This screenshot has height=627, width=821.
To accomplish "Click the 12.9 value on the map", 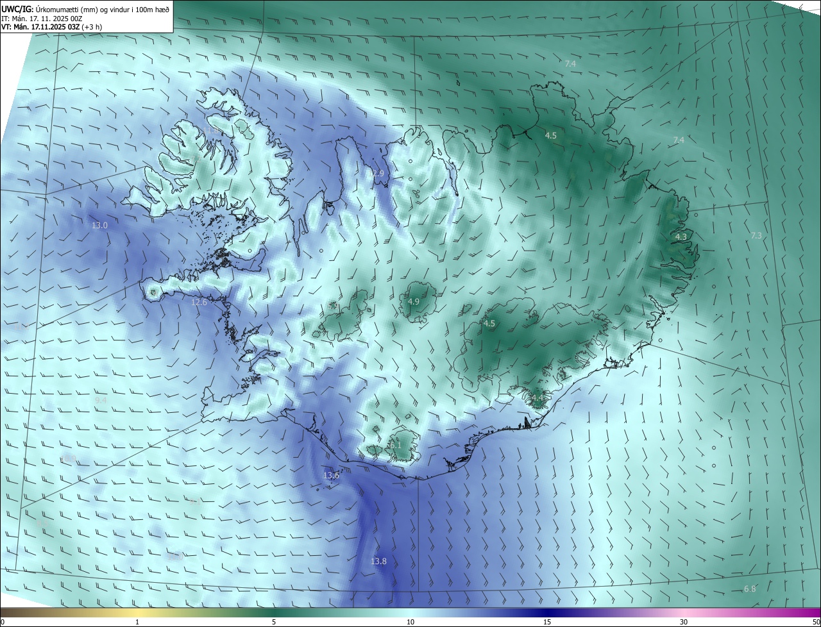I will [376, 174].
